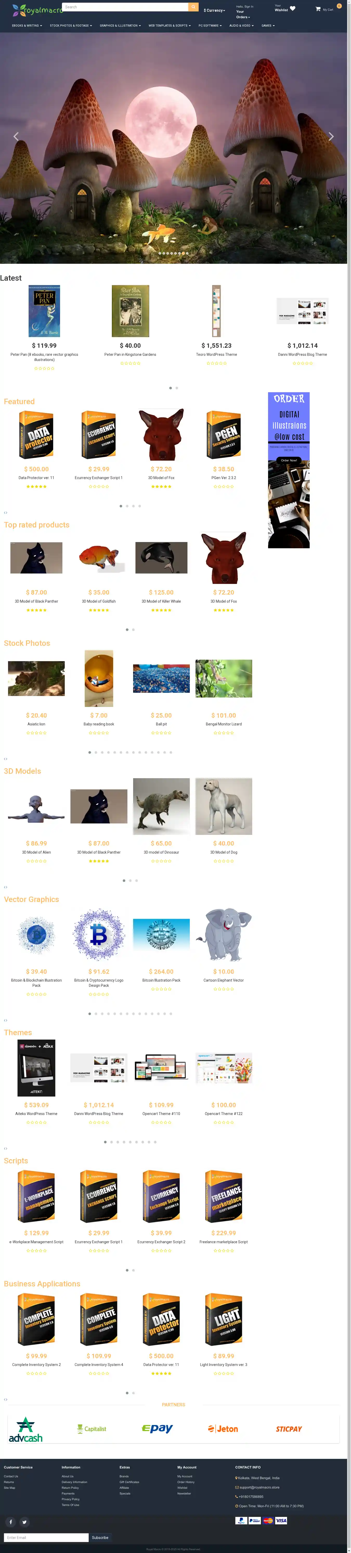Screen dimensions: 351x1553
Task: Open the Graphics & Illustration menu
Action: point(120,26)
